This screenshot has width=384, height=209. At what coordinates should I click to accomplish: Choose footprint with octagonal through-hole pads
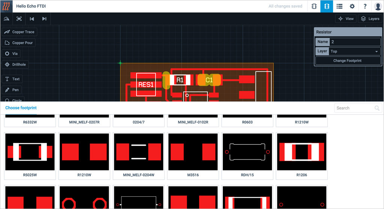click(84, 198)
